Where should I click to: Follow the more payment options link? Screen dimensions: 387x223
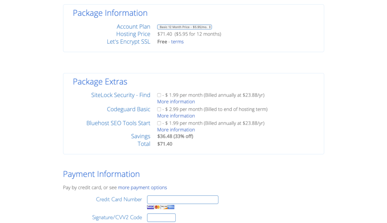[142, 187]
